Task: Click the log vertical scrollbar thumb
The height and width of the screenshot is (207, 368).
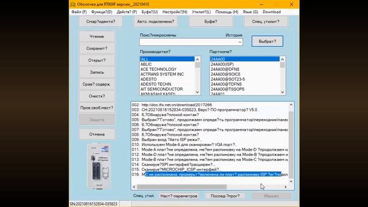Action: pos(291,145)
